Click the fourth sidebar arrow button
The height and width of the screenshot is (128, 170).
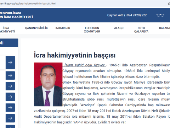10,97
